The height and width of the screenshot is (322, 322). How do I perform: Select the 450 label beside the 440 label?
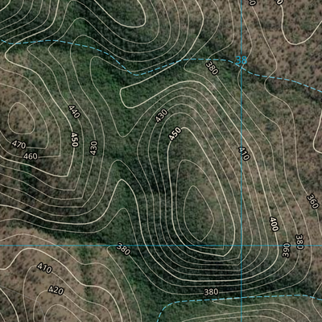click(x=74, y=139)
